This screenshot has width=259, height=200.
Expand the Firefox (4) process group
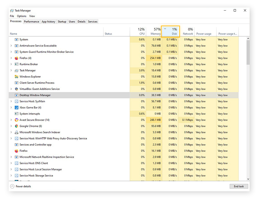pyautogui.click(x=10, y=58)
